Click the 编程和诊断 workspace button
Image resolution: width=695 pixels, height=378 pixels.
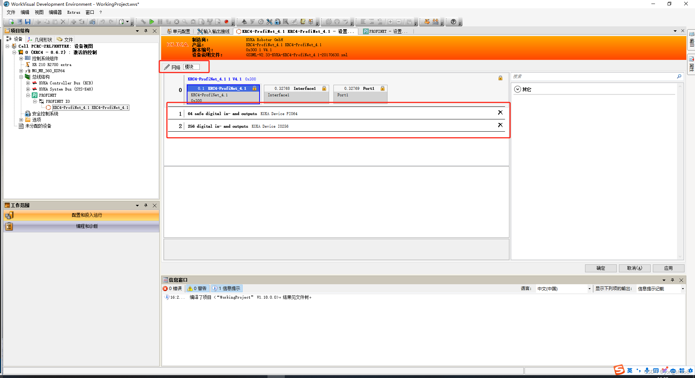81,227
